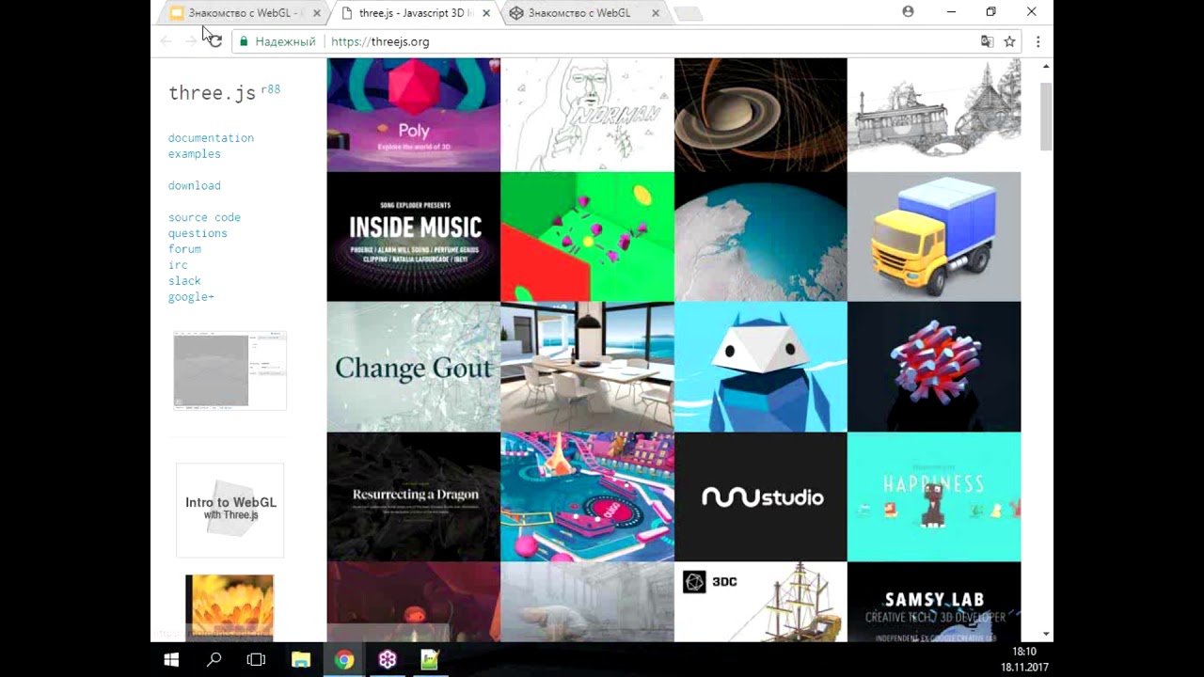Click the scrollbar down arrow
The image size is (1204, 677).
click(1046, 635)
